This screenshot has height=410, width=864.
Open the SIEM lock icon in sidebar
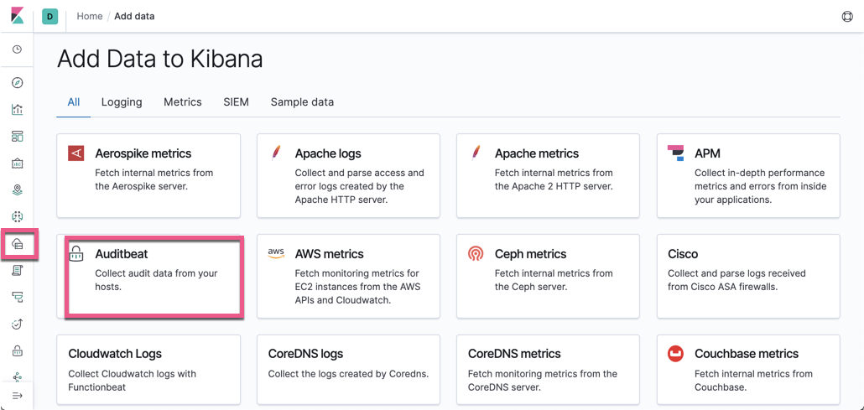coord(17,350)
